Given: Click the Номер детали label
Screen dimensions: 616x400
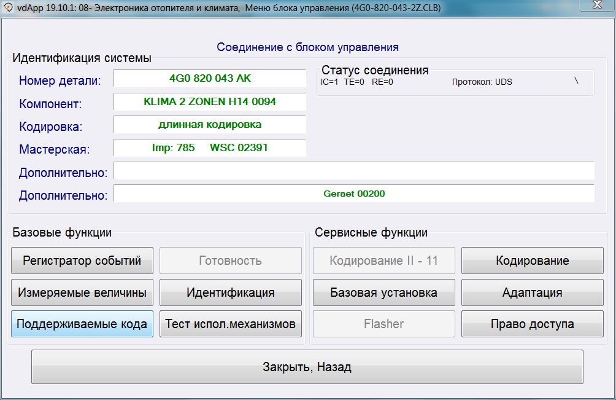Looking at the screenshot, I should click(x=60, y=80).
